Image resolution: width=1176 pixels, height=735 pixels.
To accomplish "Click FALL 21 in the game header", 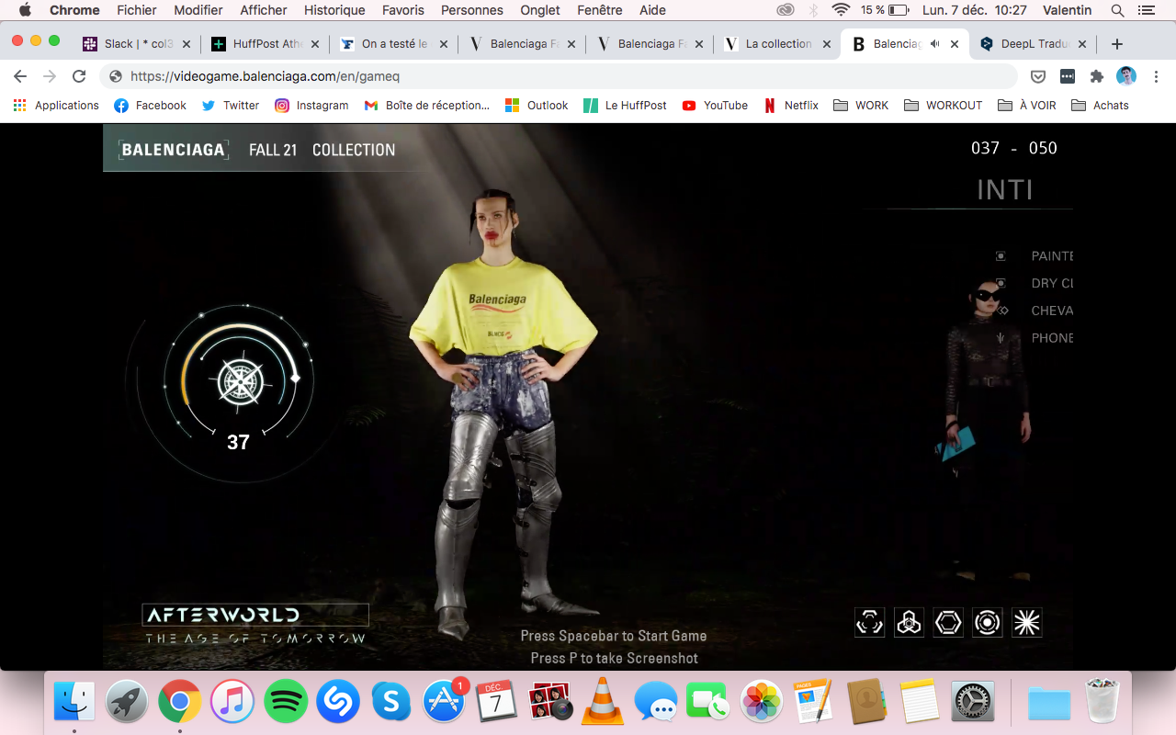I will pyautogui.click(x=273, y=150).
